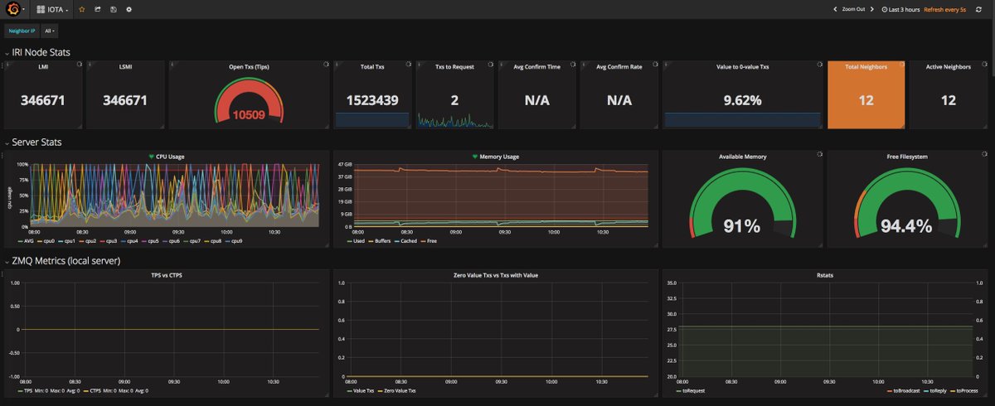Open the Memory Usage panel title menu
The width and height of the screenshot is (995, 406).
(499, 156)
